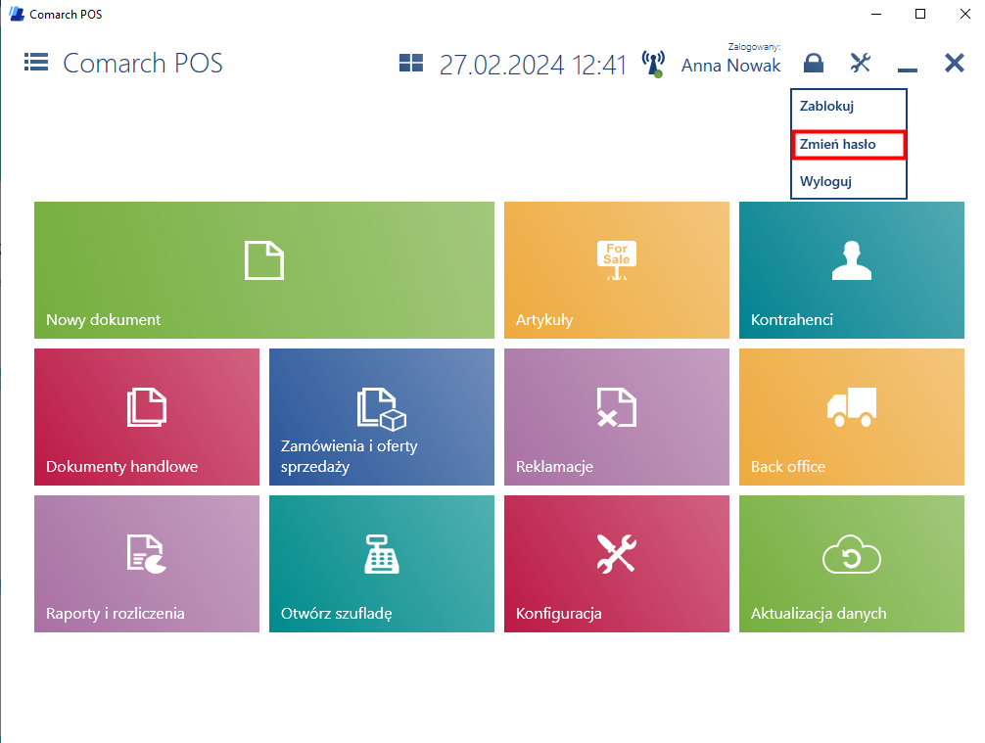
Task: Open the Dokumenty handlowe tile
Action: point(146,417)
